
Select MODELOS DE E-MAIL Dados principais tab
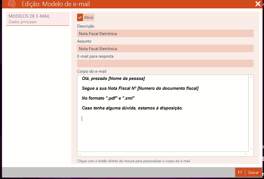pyautogui.click(x=38, y=19)
